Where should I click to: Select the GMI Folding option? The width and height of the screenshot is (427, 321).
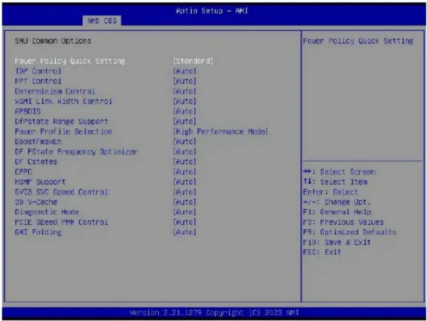(x=38, y=232)
